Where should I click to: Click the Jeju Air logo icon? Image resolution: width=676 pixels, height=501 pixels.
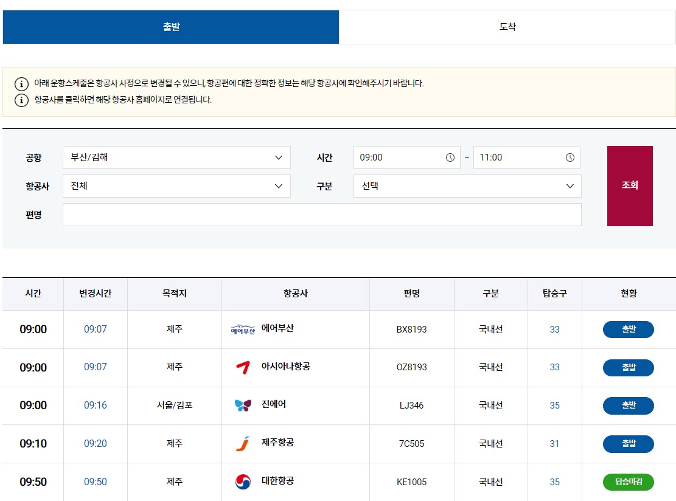click(x=243, y=443)
